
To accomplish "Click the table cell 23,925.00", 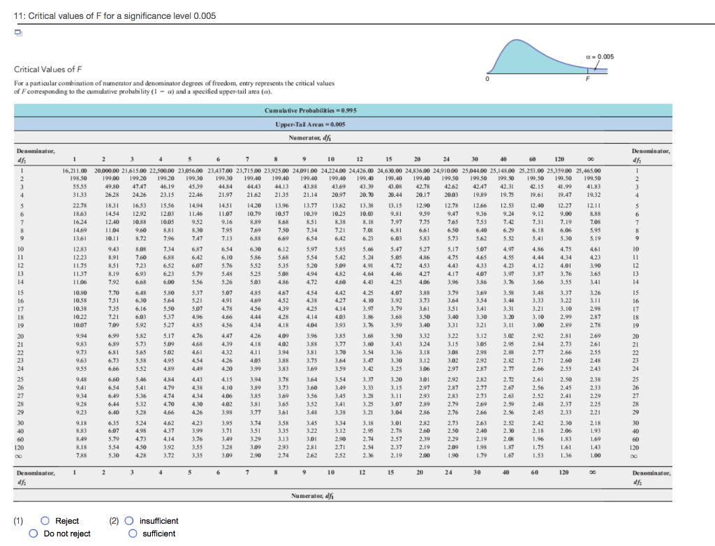I will click(x=277, y=170).
